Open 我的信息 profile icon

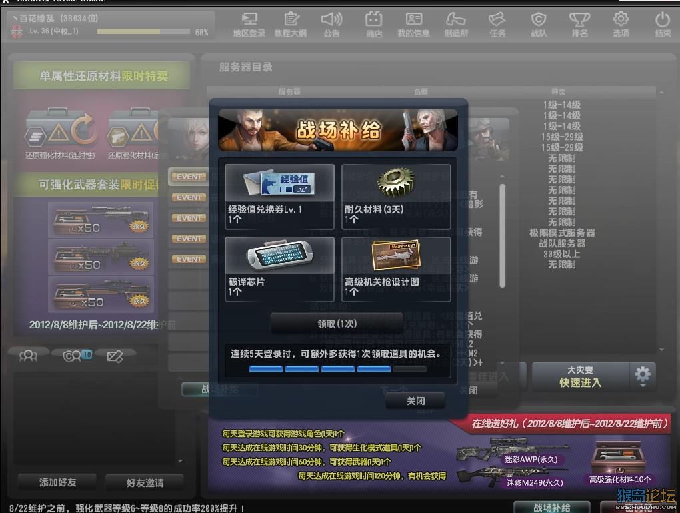pos(414,24)
